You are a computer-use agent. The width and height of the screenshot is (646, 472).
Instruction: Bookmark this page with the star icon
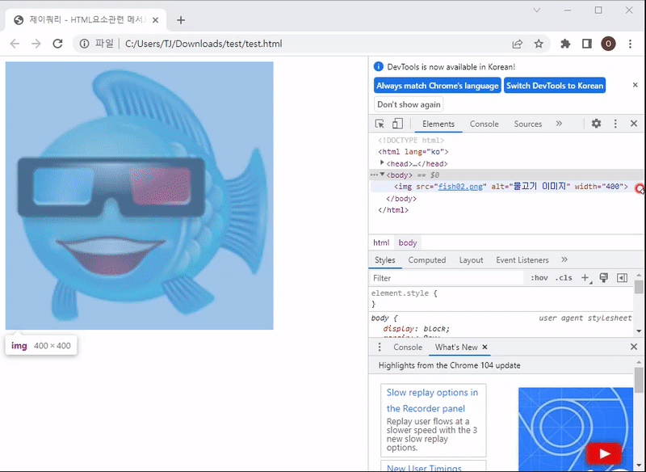(539, 44)
